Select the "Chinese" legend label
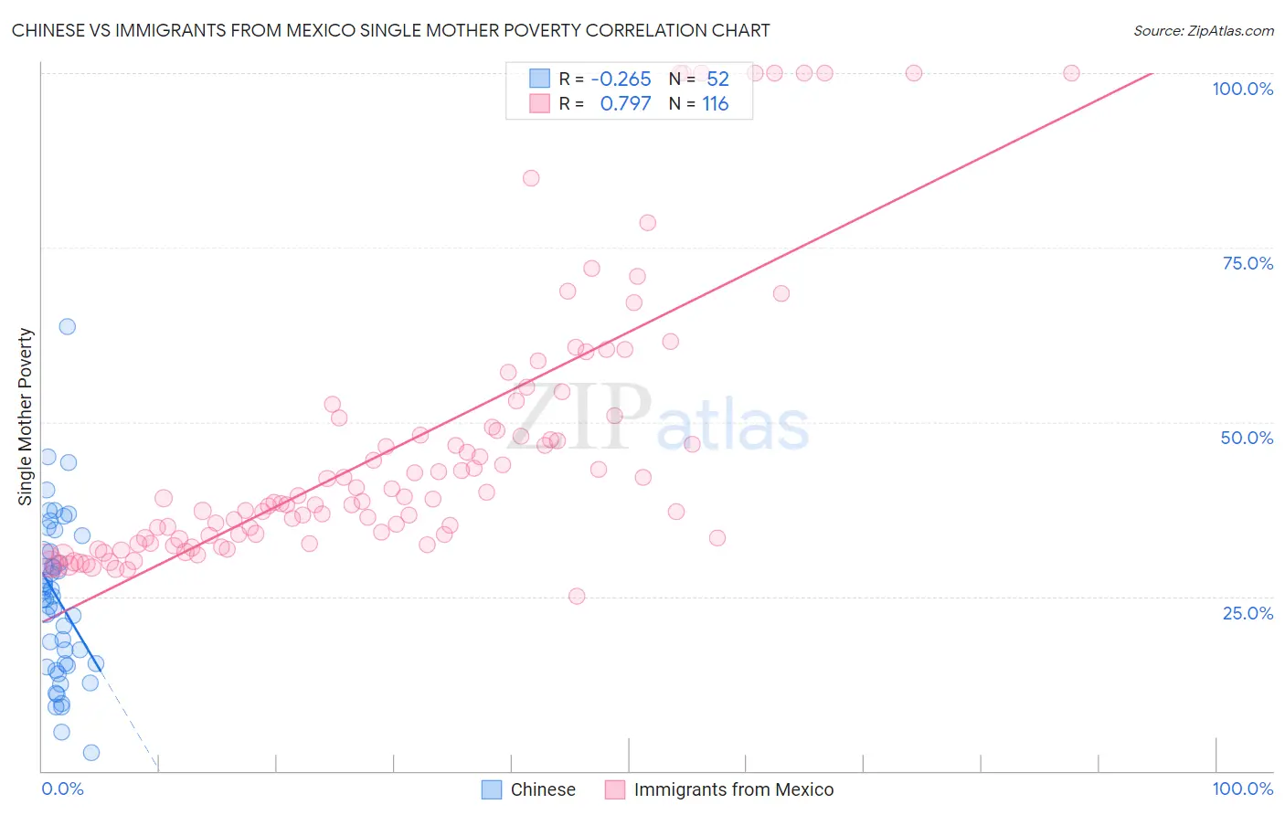1285x815 pixels. [x=543, y=789]
